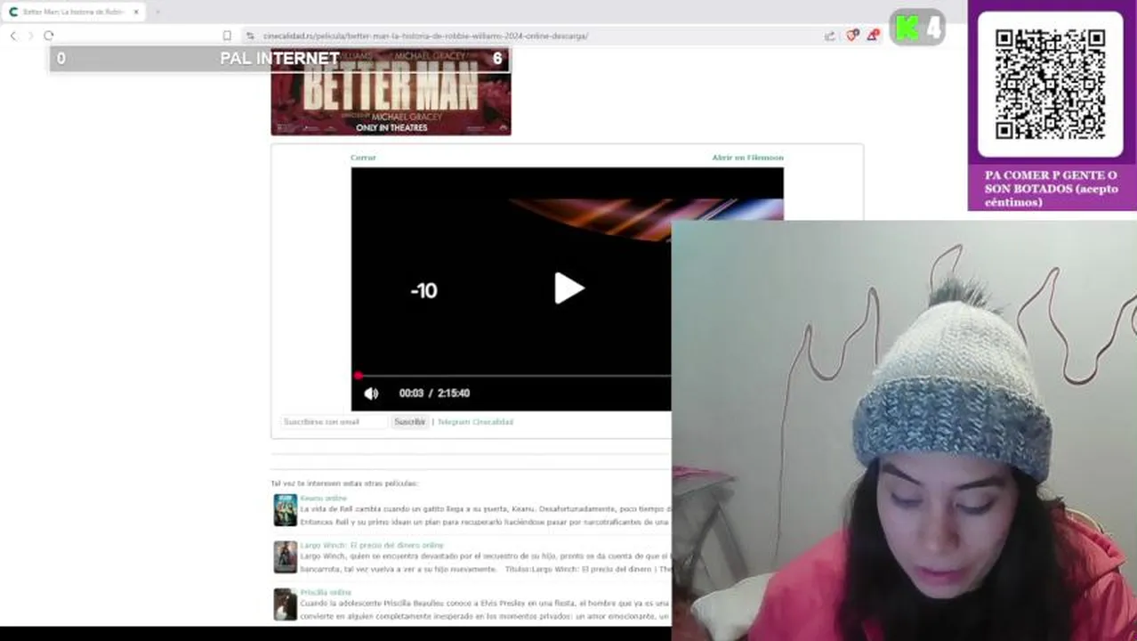Open the Abrir en Filemoon link
This screenshot has width=1137, height=641.
coord(747,158)
